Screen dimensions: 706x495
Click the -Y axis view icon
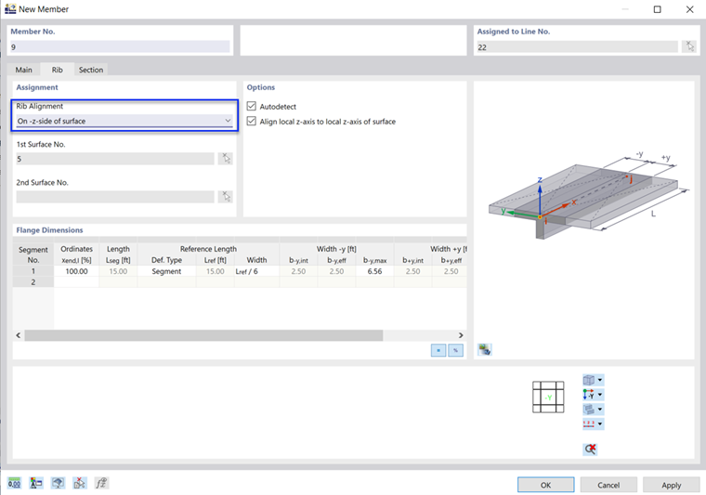[588, 395]
